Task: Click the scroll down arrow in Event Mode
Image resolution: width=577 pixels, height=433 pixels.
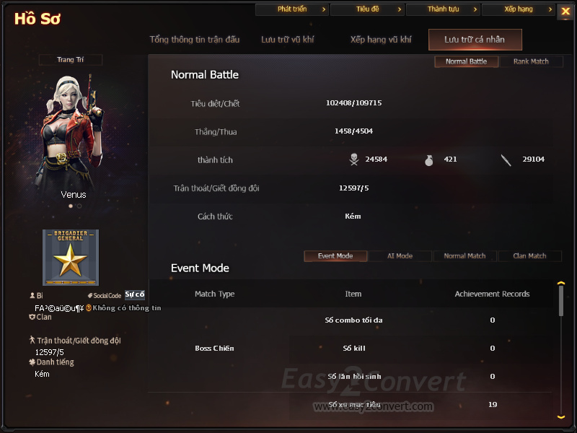Action: pyautogui.click(x=561, y=417)
